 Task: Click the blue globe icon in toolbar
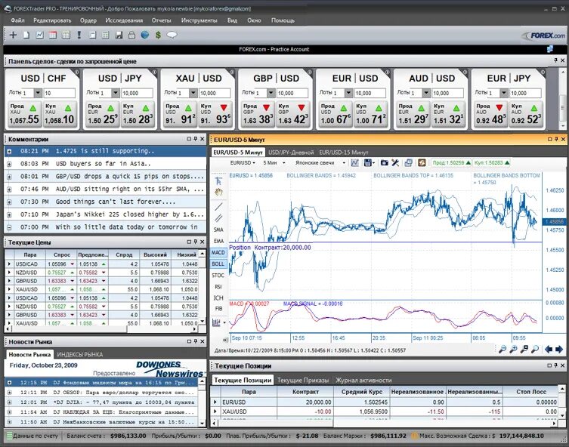(x=145, y=35)
